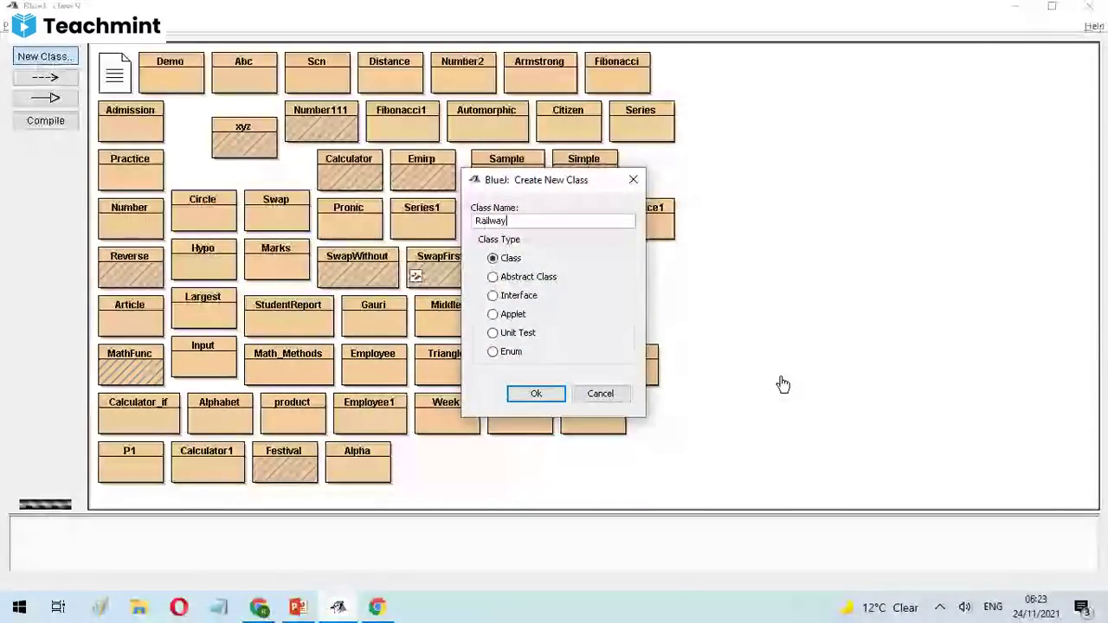Select the Armstrong class box
Image resolution: width=1108 pixels, height=623 pixels.
tap(539, 73)
